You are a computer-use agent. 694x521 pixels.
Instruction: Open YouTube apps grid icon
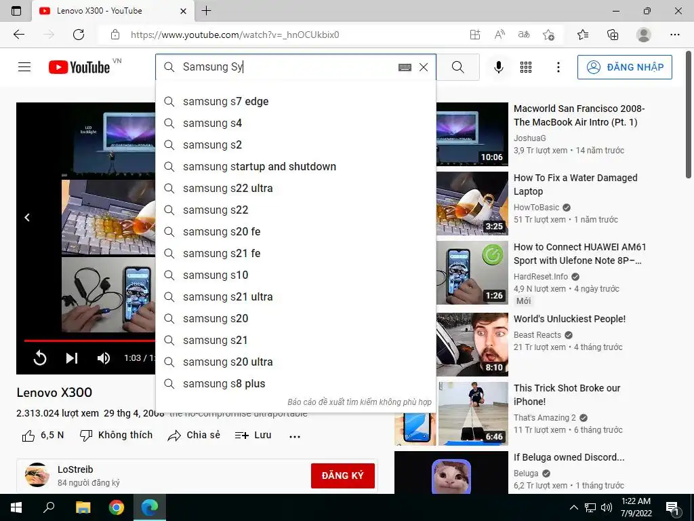526,67
